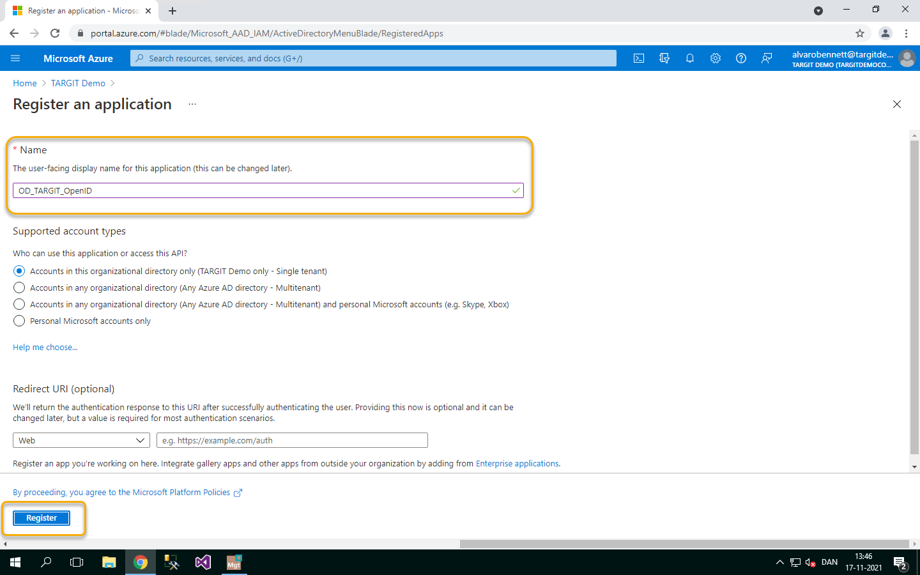Click the horizontal scrollbar at page bottom
This screenshot has width=920, height=575.
(x=684, y=544)
